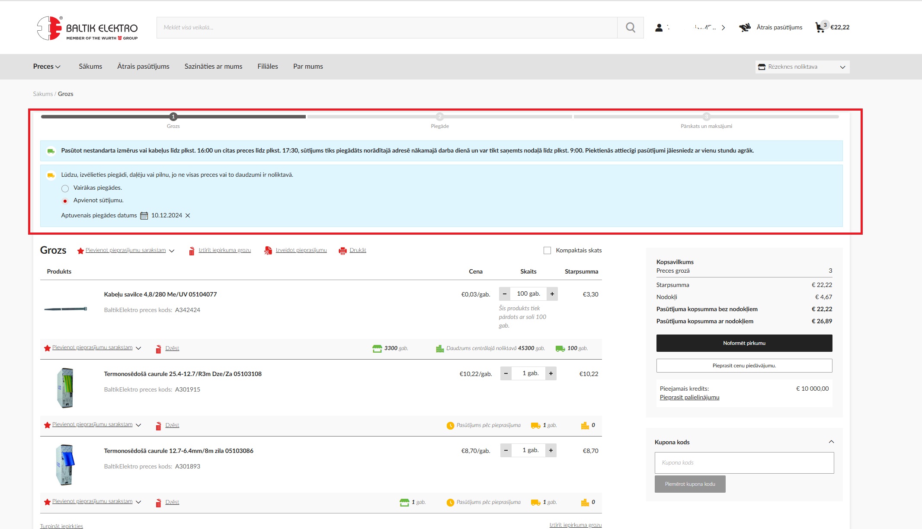Open the shopping cart icon
This screenshot has width=922, height=529.
820,28
